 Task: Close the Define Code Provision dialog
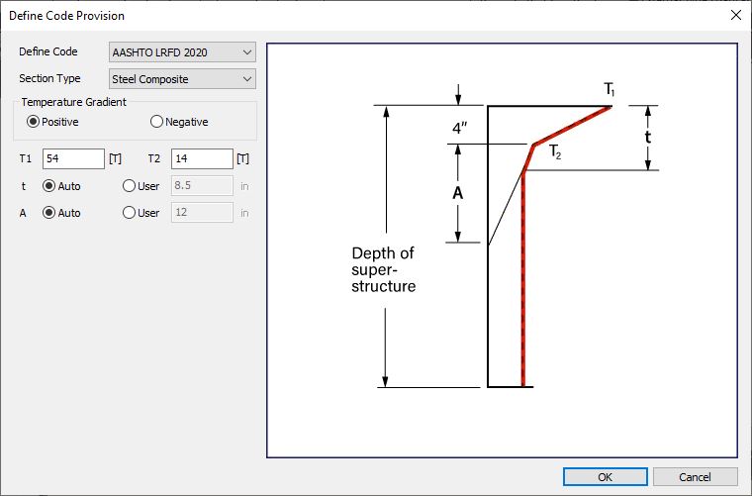tap(734, 16)
